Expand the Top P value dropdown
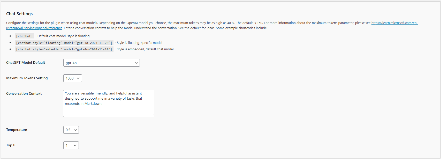The width and height of the screenshot is (441, 159). click(x=71, y=145)
